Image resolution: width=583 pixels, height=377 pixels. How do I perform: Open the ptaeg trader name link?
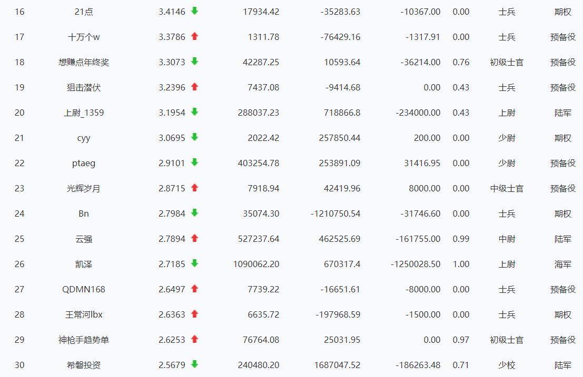click(84, 163)
